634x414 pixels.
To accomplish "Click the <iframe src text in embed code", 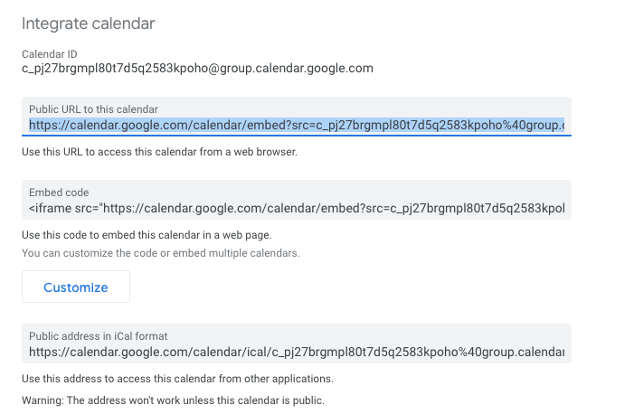I will pyautogui.click(x=64, y=209).
